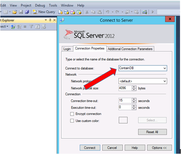This screenshot has width=181, height=154.
Task: Open the Window menu
Action: 67,5
